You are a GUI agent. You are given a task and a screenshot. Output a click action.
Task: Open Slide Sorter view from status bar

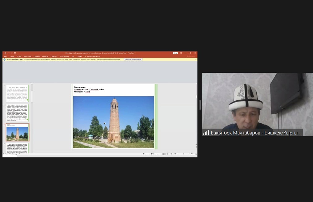[x=167, y=154]
